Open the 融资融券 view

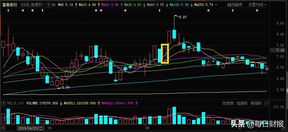point(235,5)
